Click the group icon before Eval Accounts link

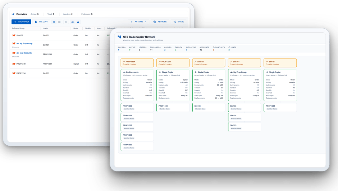[18, 53]
